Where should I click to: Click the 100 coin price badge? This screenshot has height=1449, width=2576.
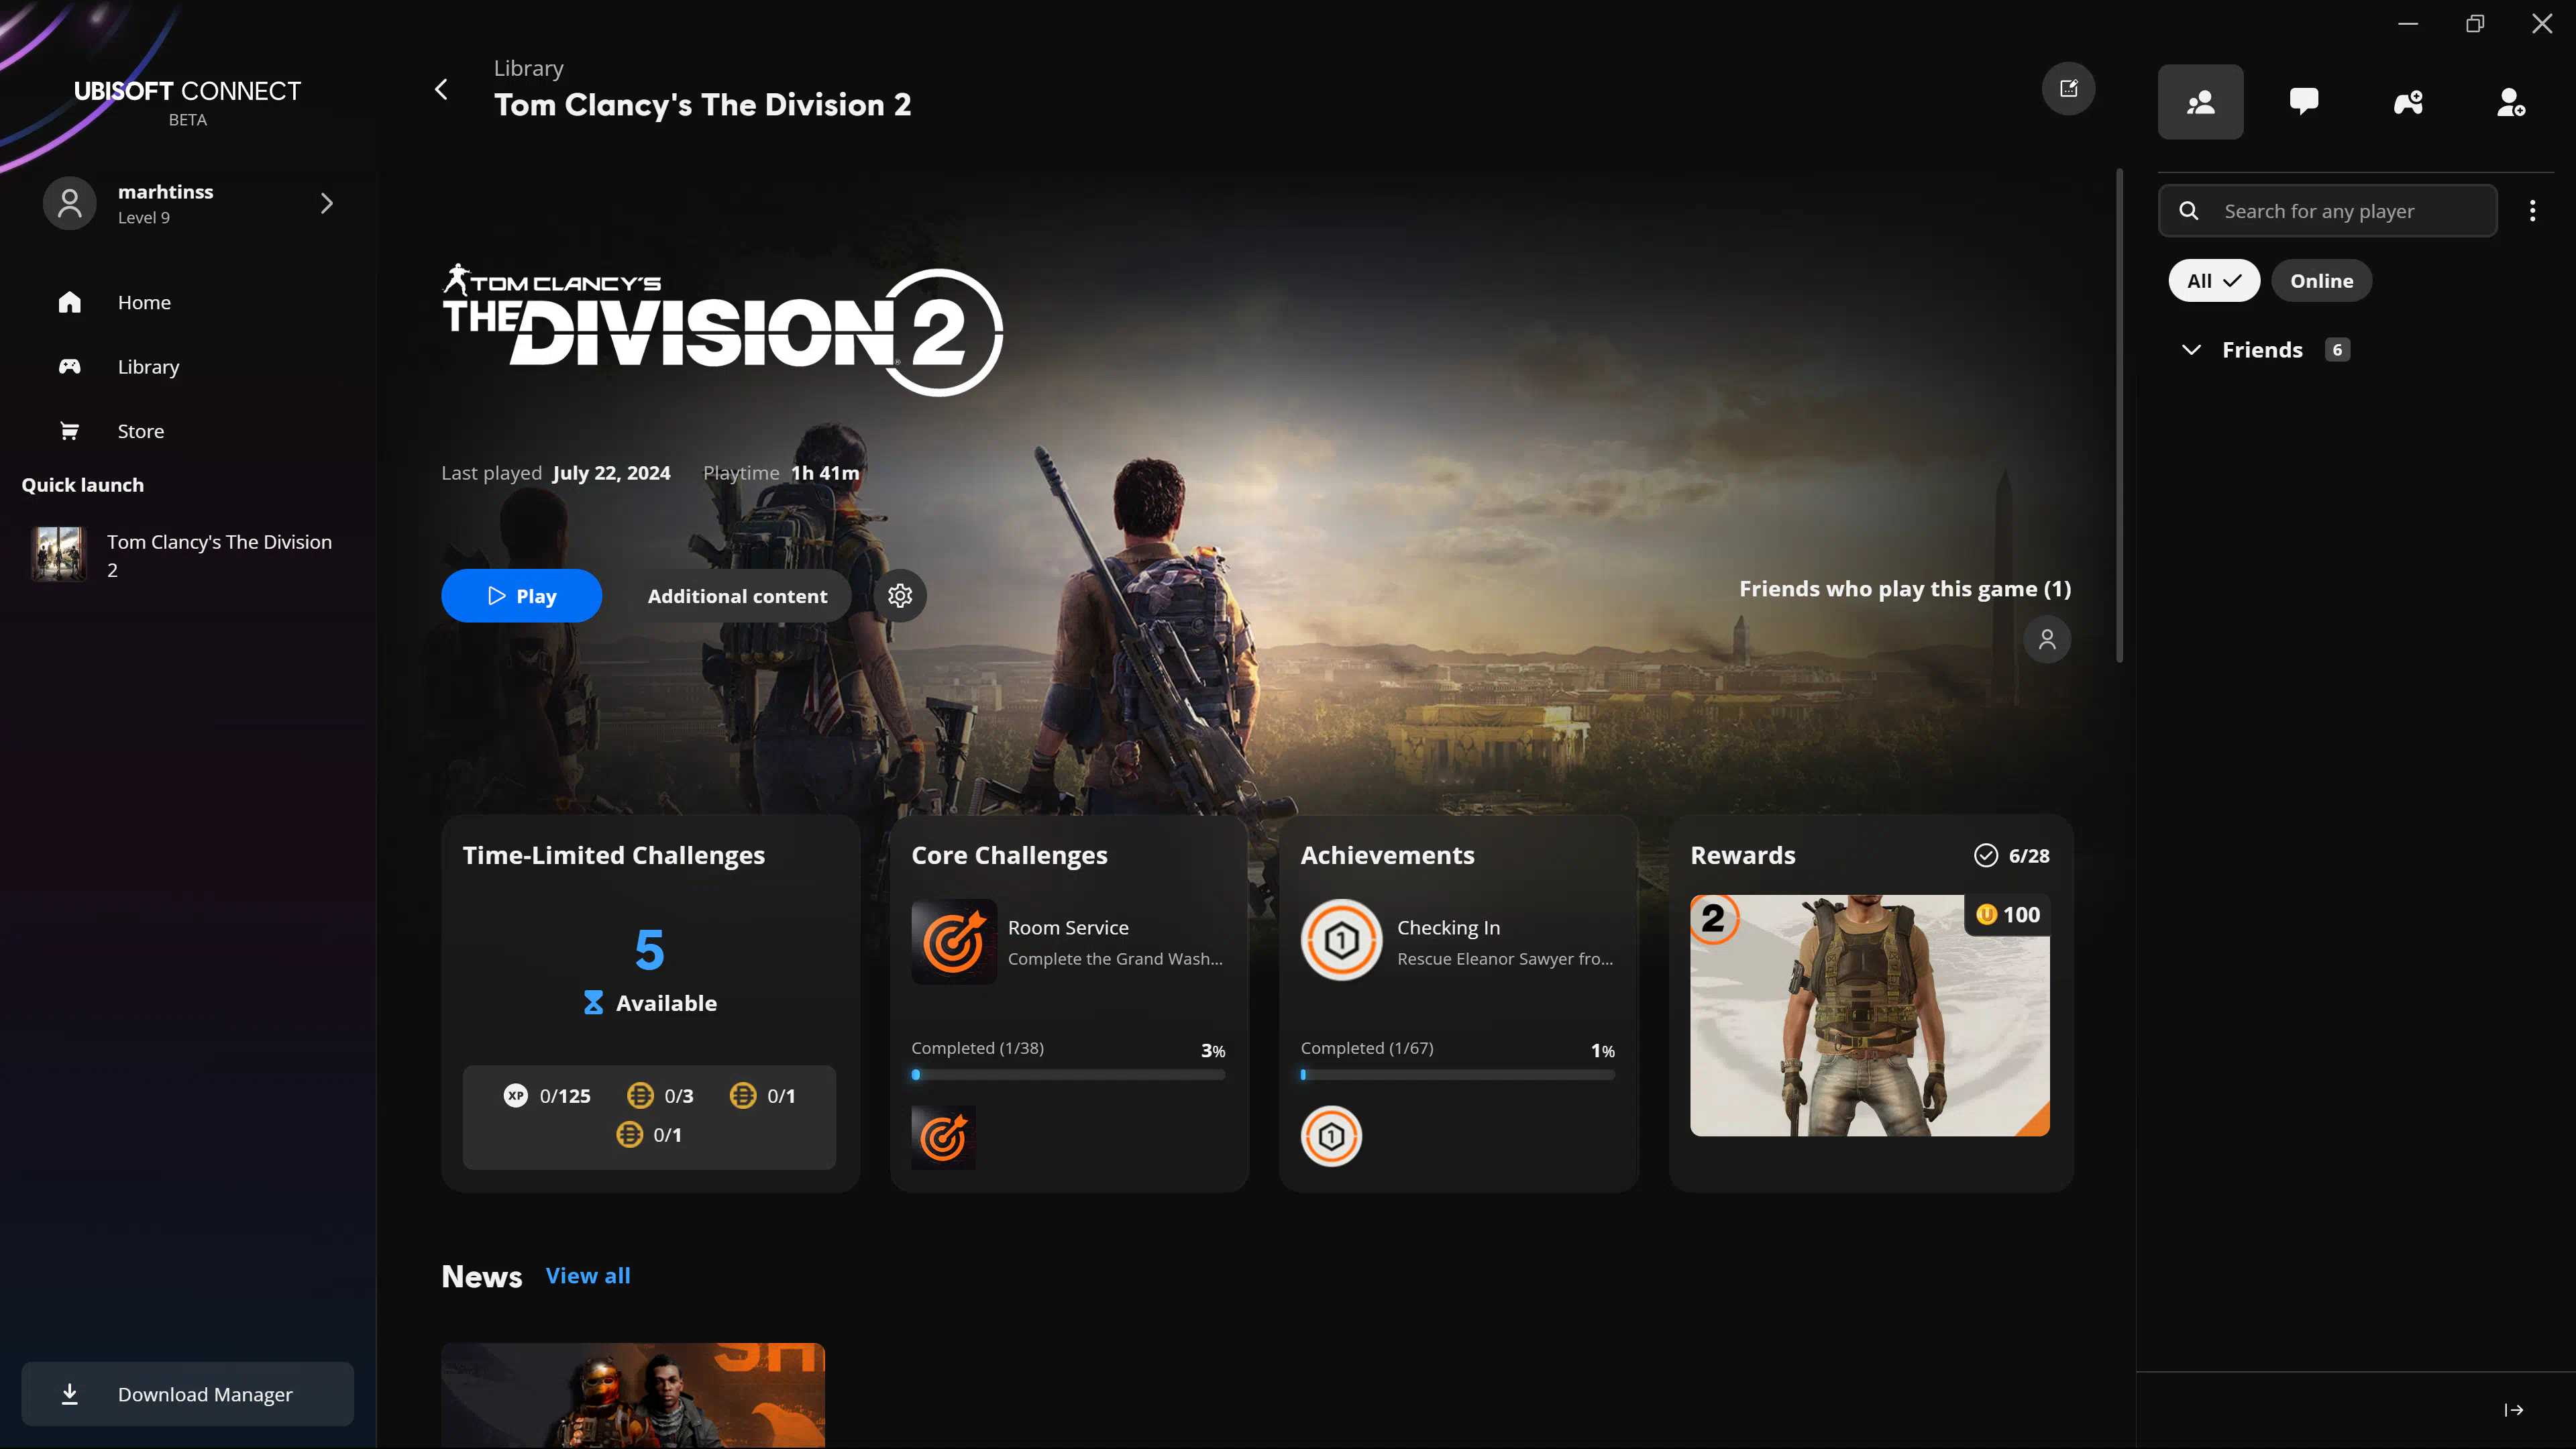[x=2009, y=915]
